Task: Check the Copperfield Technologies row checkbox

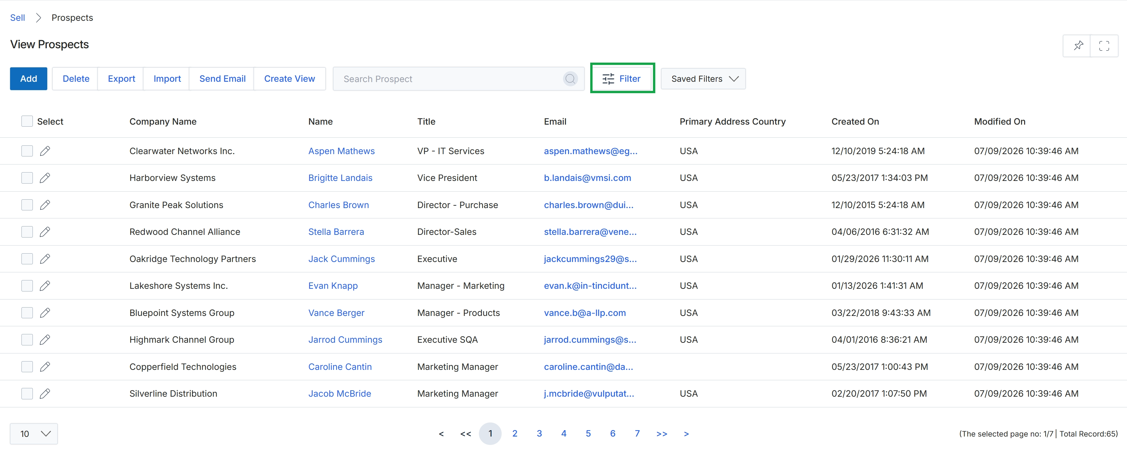Action: pos(27,367)
